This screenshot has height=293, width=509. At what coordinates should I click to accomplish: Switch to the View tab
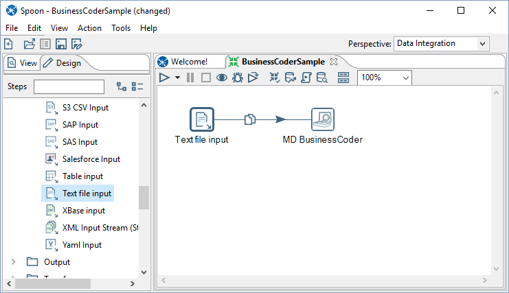pos(21,63)
